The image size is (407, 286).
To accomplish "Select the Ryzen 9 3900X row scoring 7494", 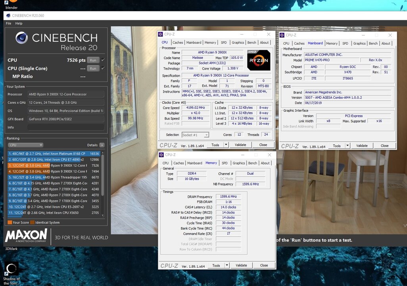I will pos(54,171).
